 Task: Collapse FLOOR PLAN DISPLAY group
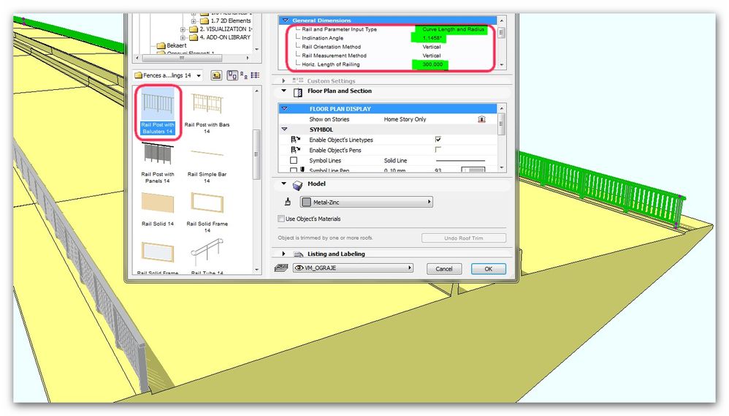point(285,108)
